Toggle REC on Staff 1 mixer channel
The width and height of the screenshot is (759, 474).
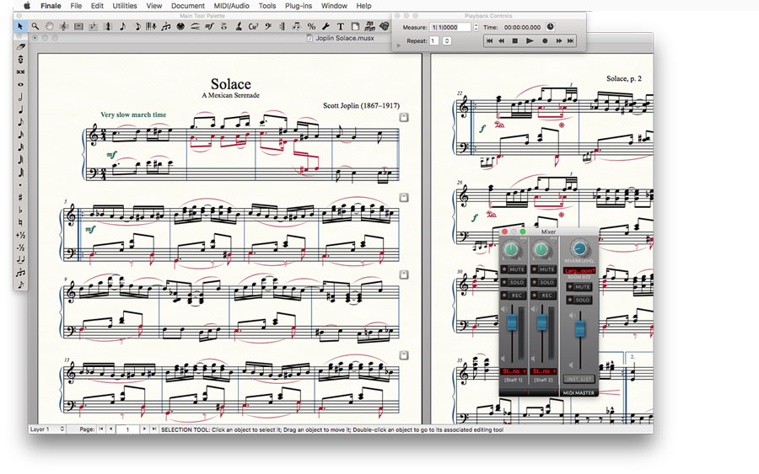pos(514,296)
